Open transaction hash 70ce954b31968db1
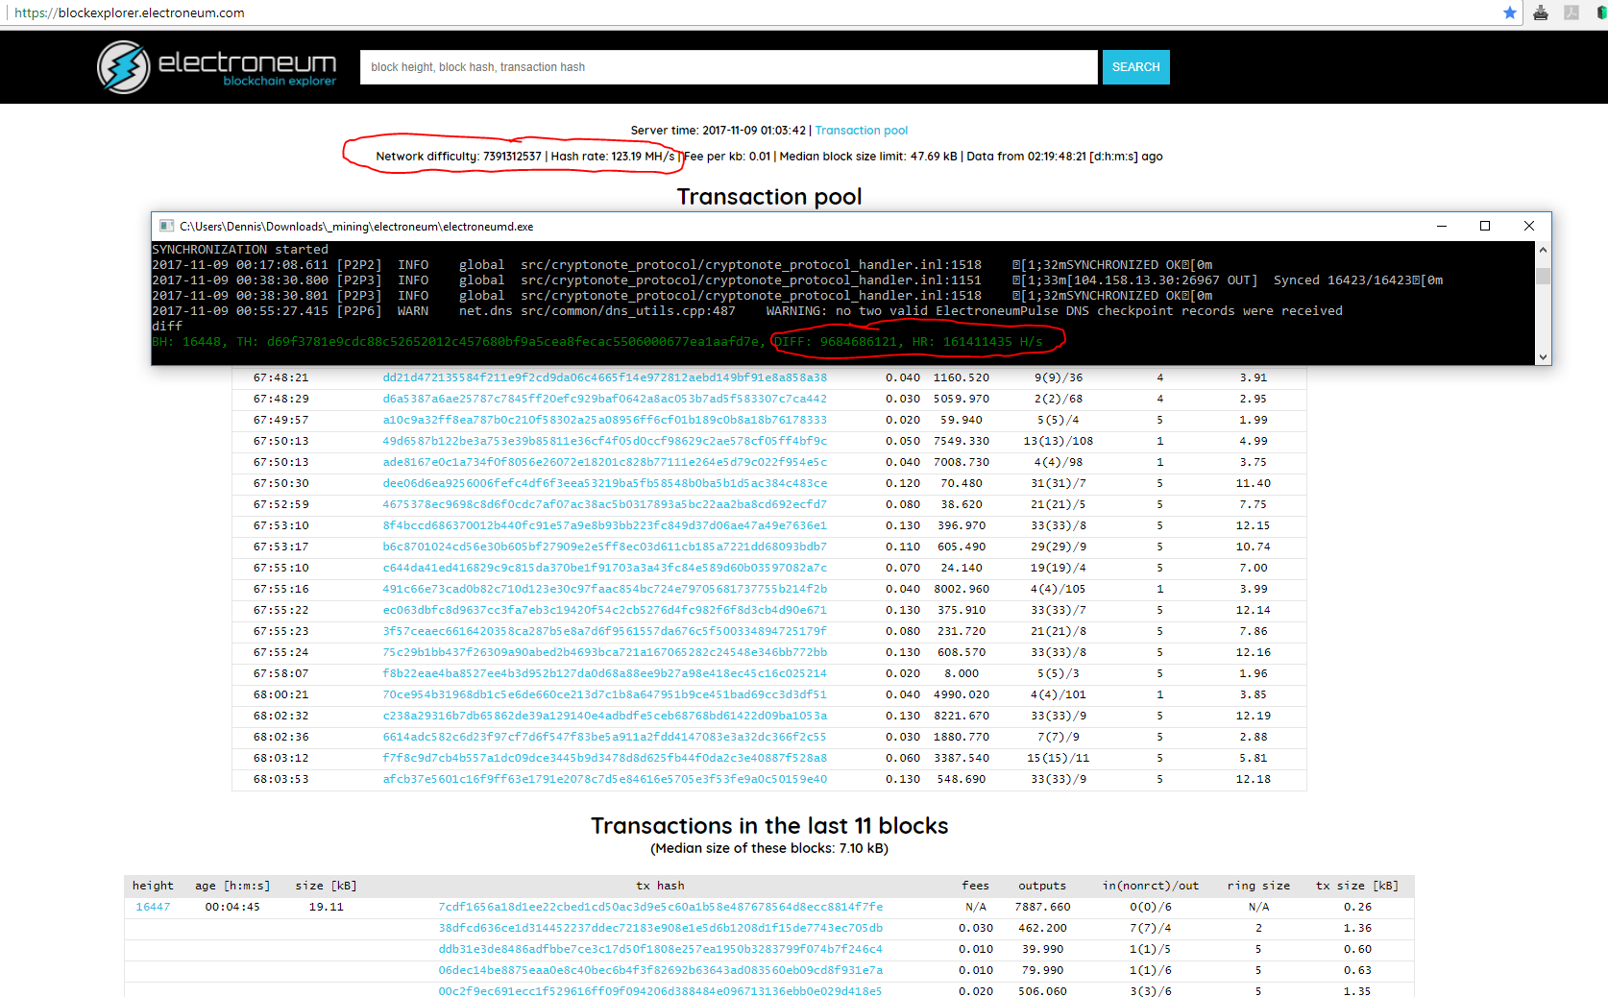The width and height of the screenshot is (1608, 997). [605, 694]
